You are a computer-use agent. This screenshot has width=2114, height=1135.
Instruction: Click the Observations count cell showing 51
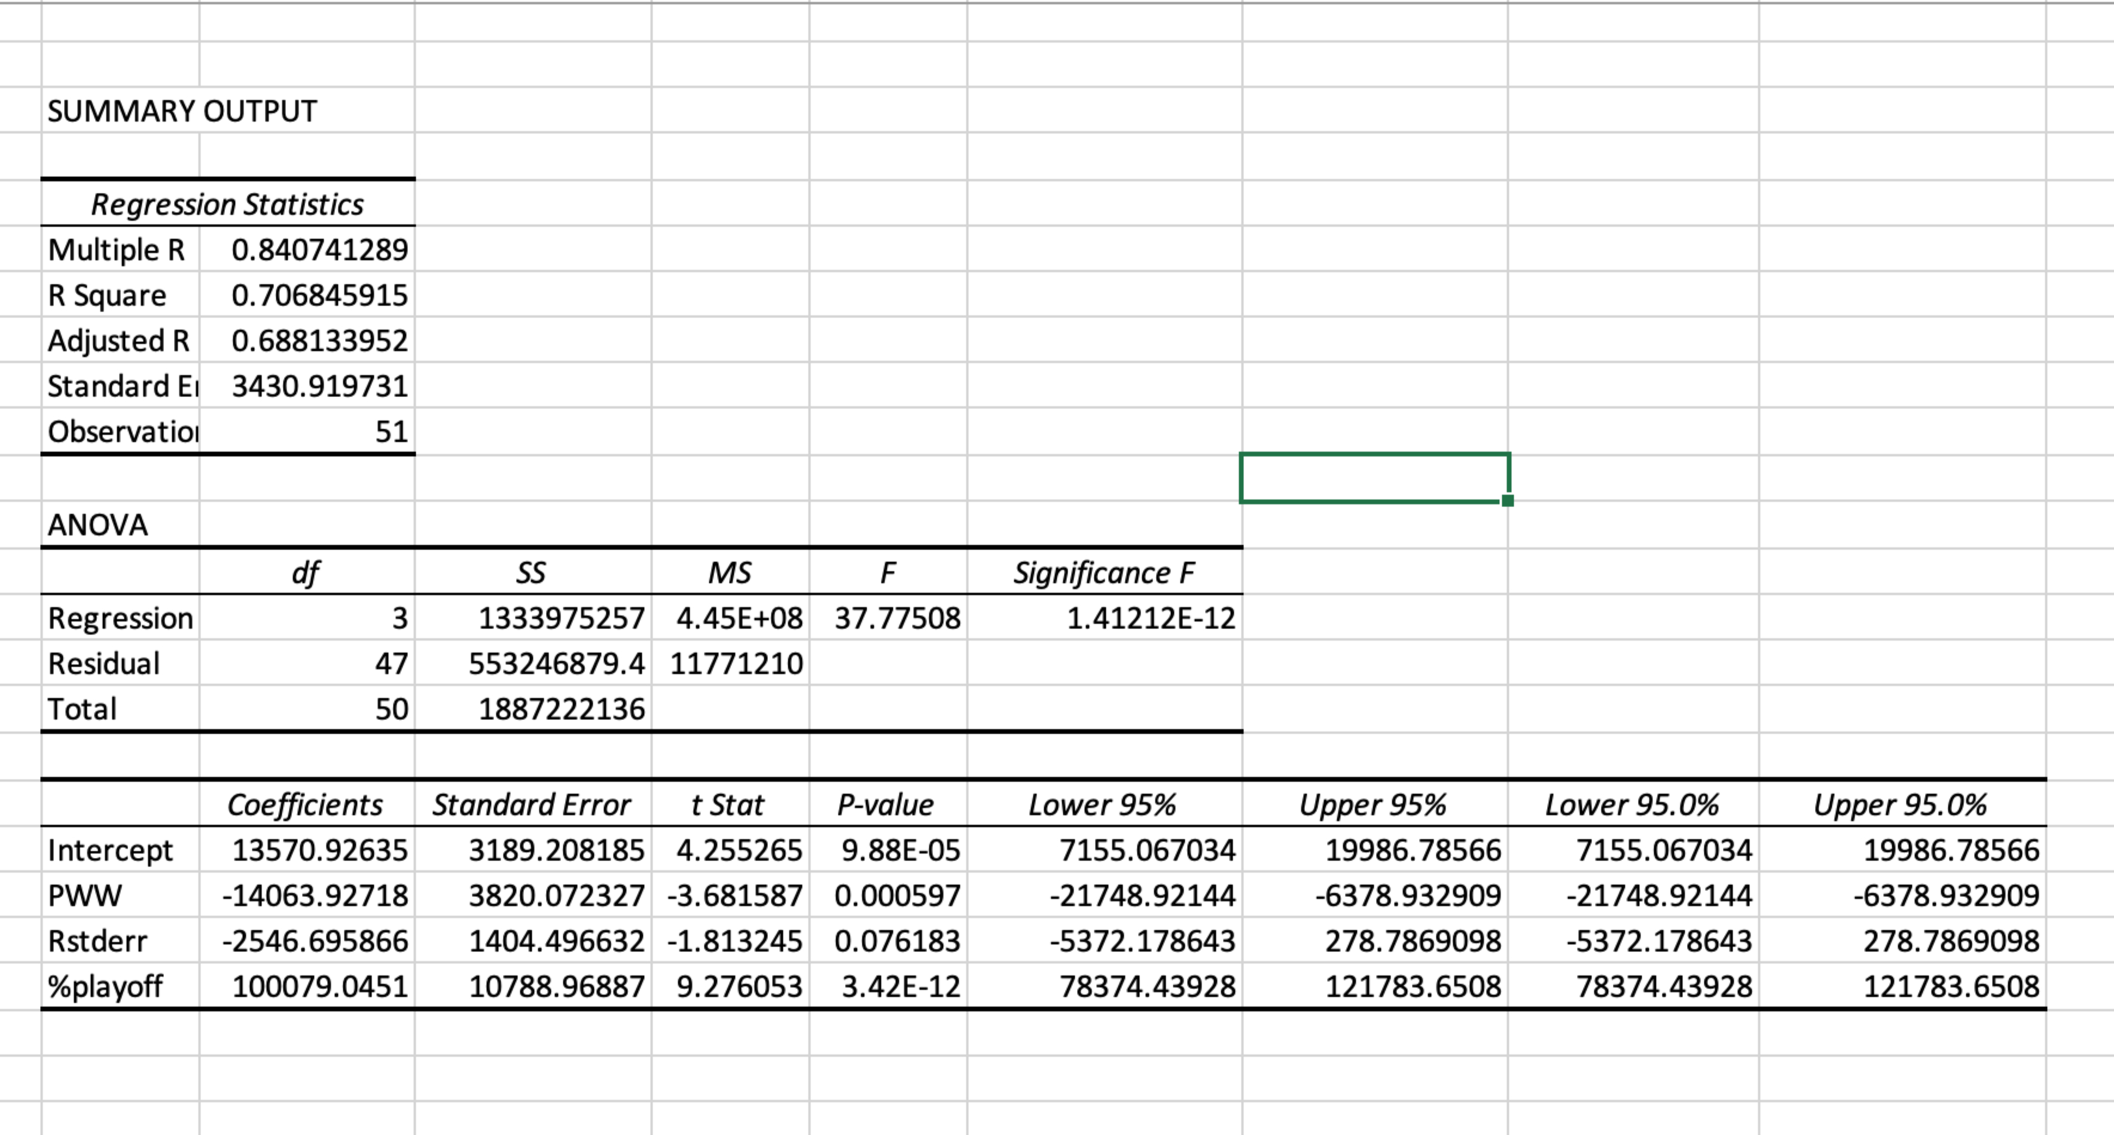point(307,431)
